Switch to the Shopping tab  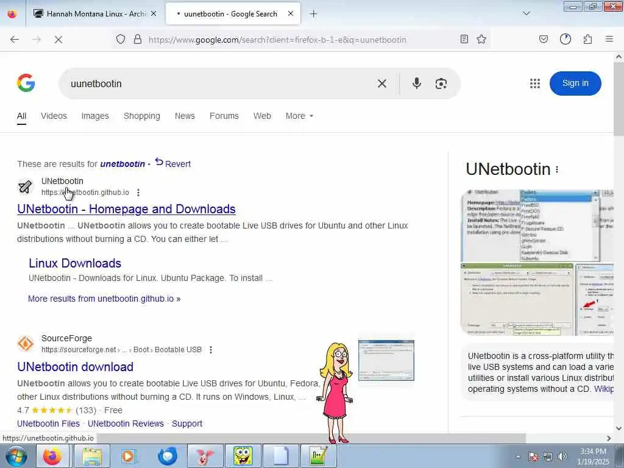pos(141,116)
